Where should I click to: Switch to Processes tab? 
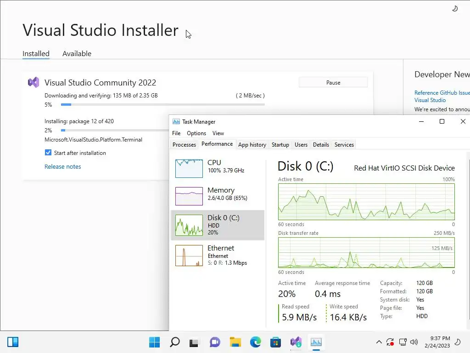(184, 145)
